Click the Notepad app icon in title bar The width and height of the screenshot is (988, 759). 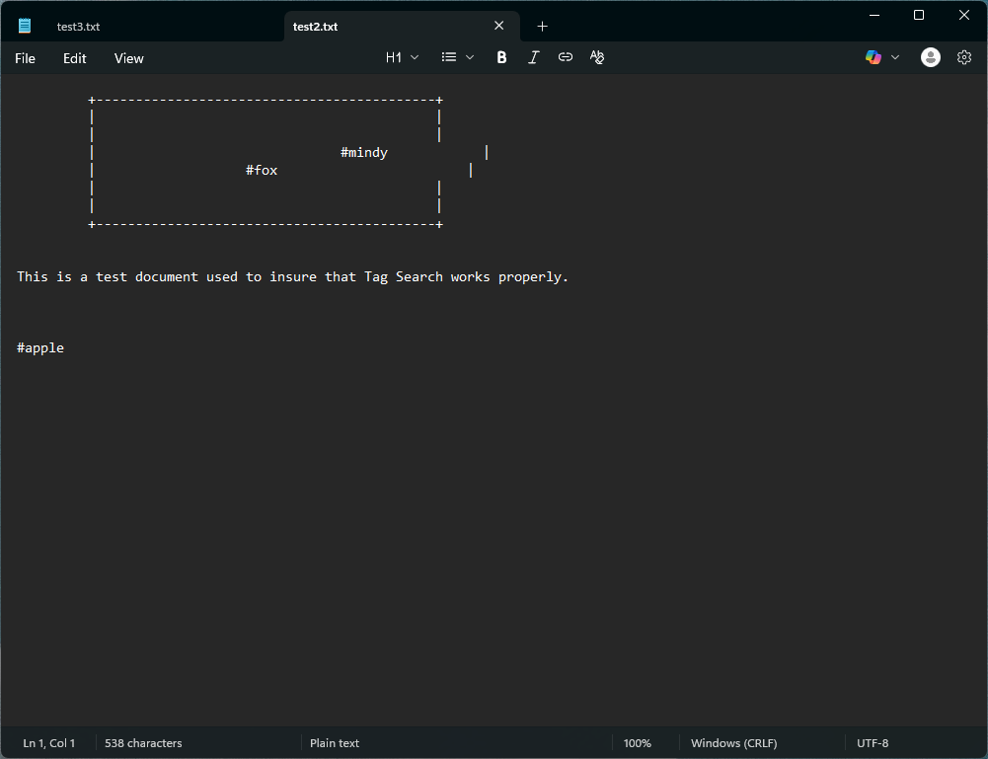(25, 26)
